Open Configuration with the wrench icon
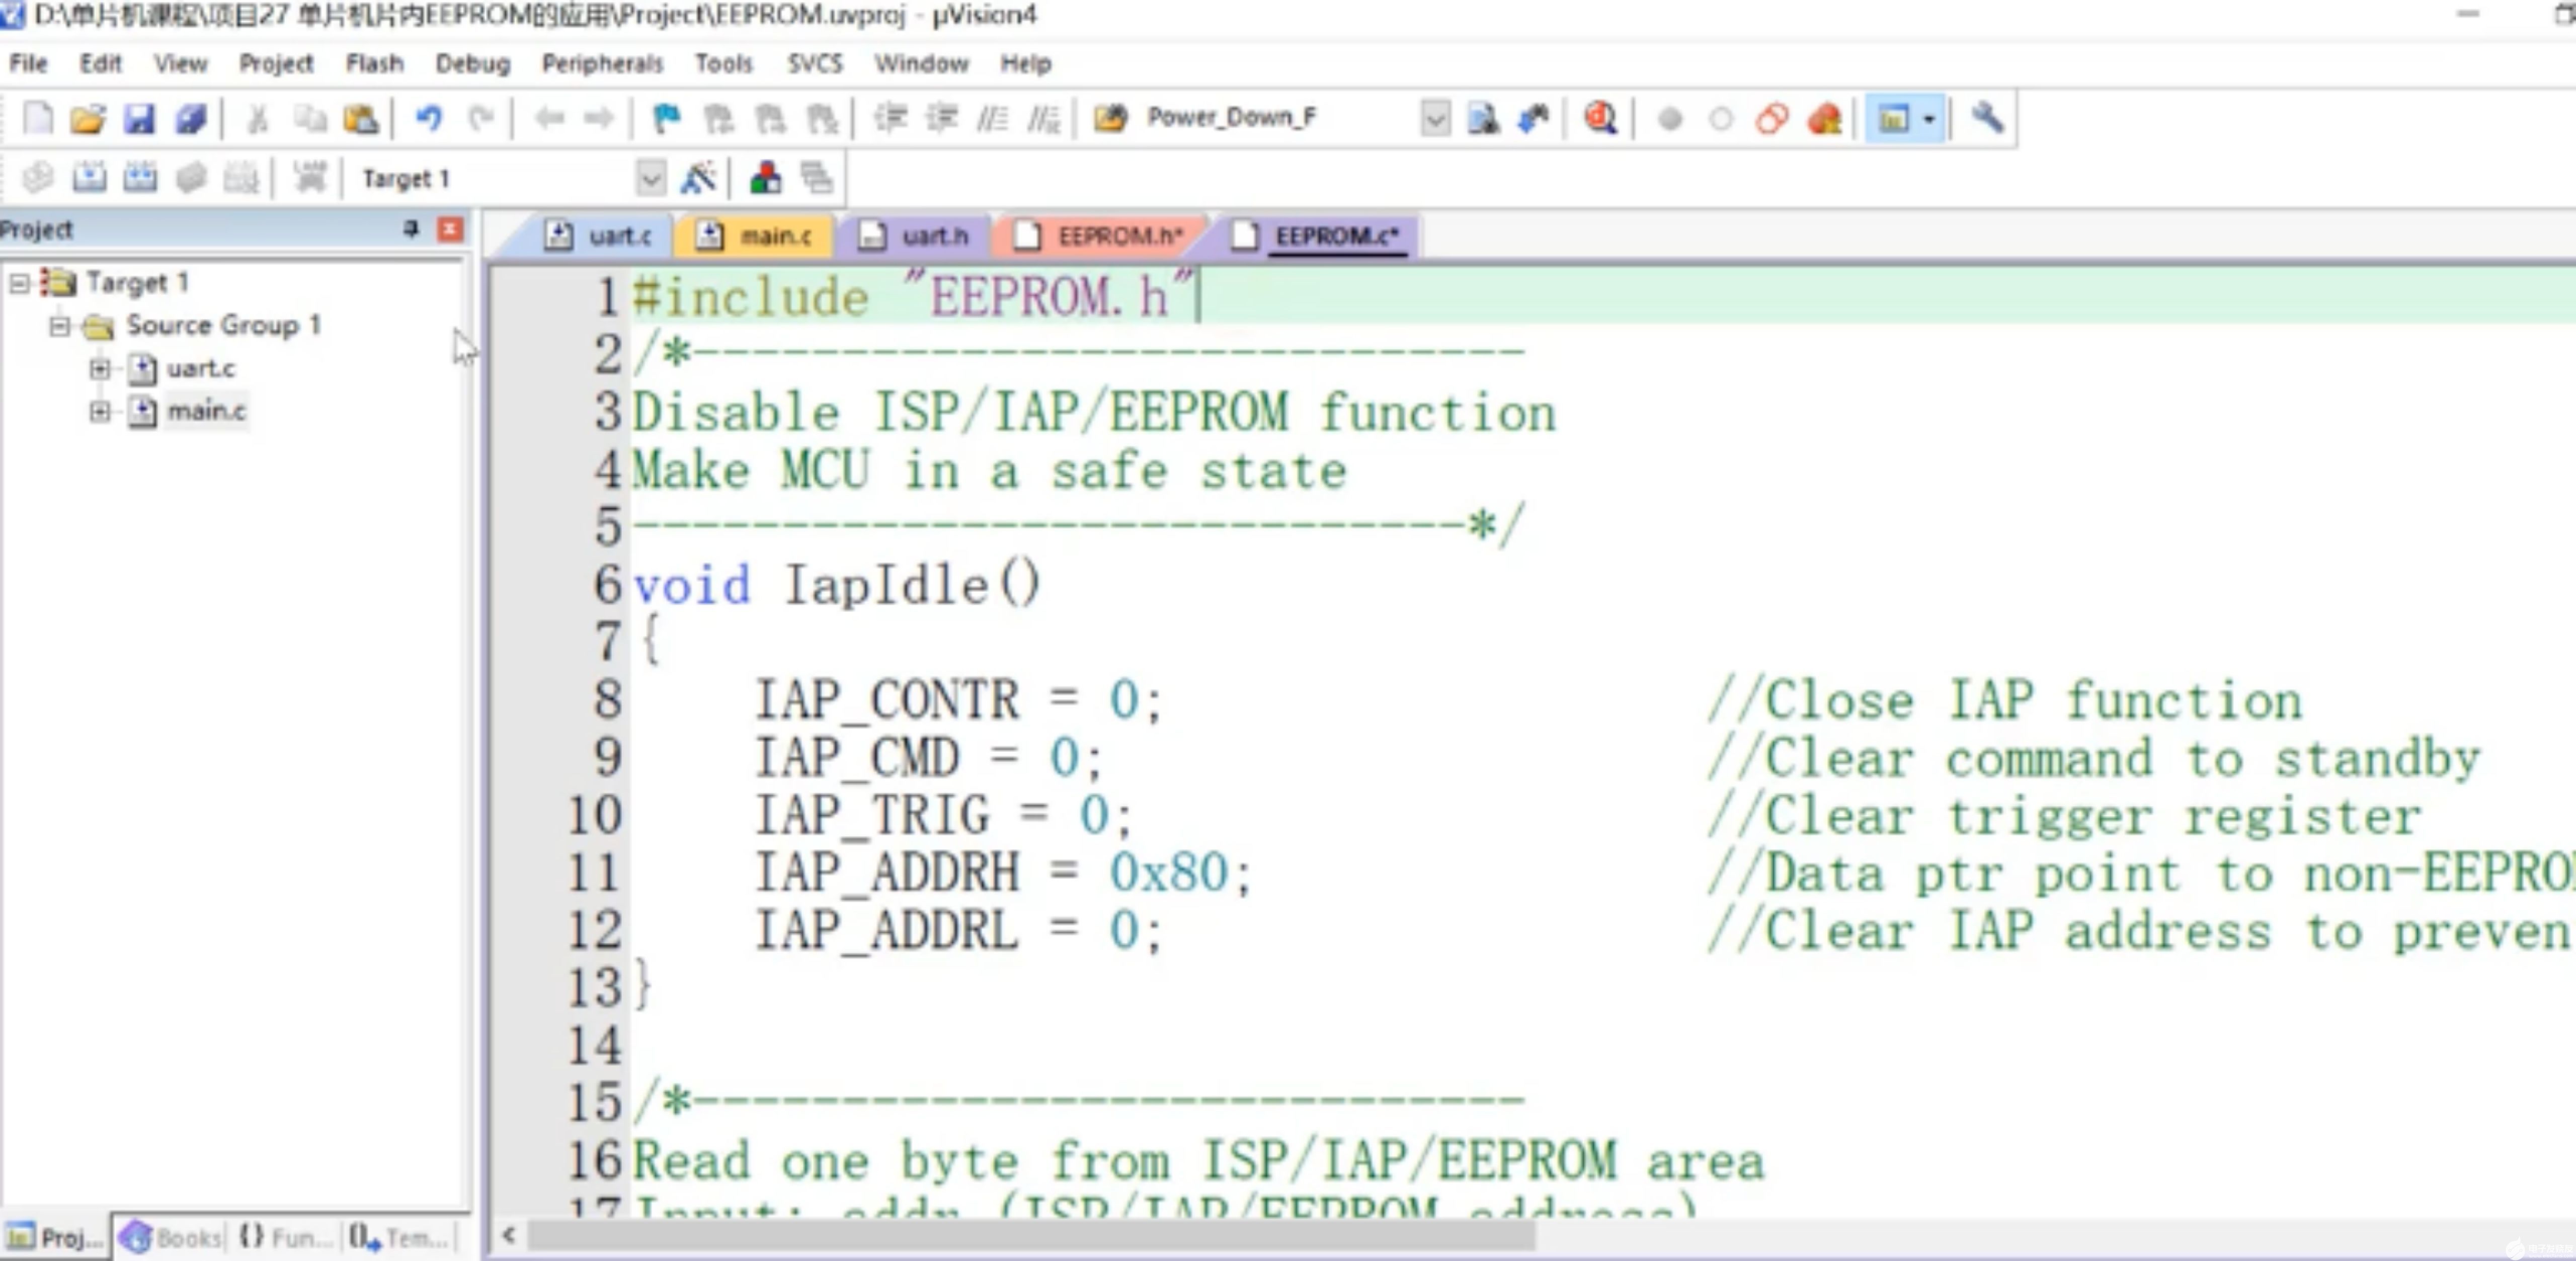 tap(1987, 119)
